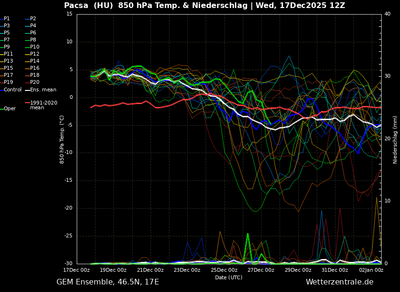The height and width of the screenshot is (292, 400).
Task: Click the P1 legend entry
Action: pos(7,19)
